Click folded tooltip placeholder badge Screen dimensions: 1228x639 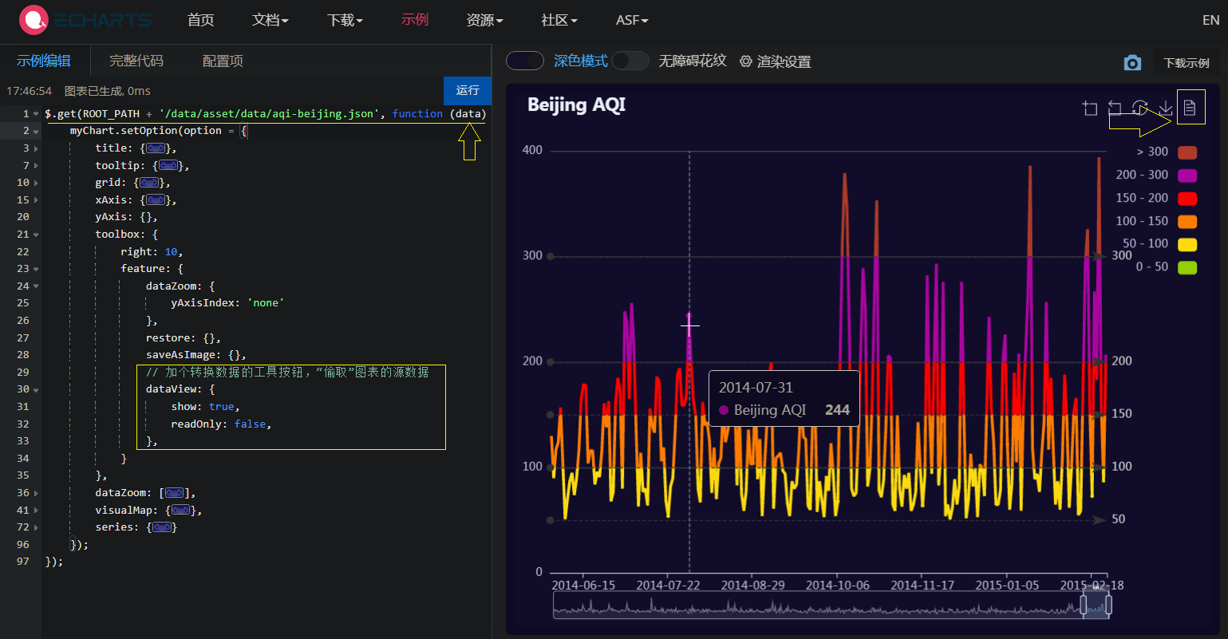(x=168, y=166)
